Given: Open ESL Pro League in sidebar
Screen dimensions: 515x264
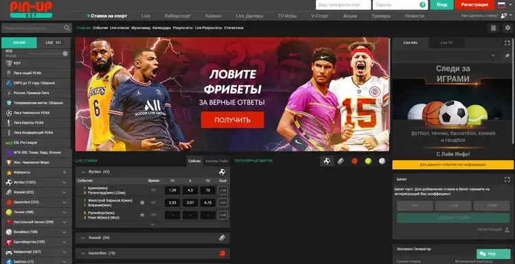Looking at the screenshot, I should click(x=36, y=143).
